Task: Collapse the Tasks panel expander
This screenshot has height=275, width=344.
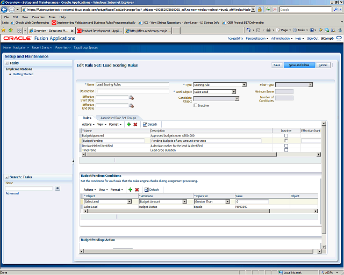Action: 7,63
